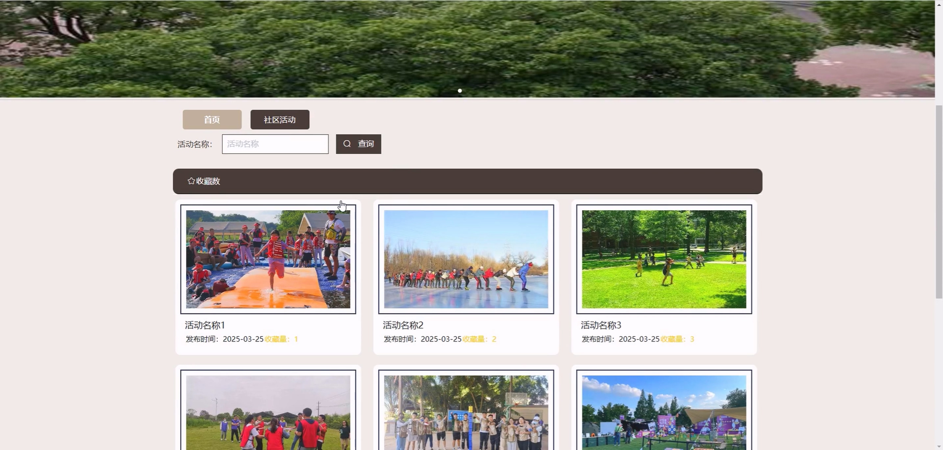Open the ice skating activity thumbnail

point(466,259)
